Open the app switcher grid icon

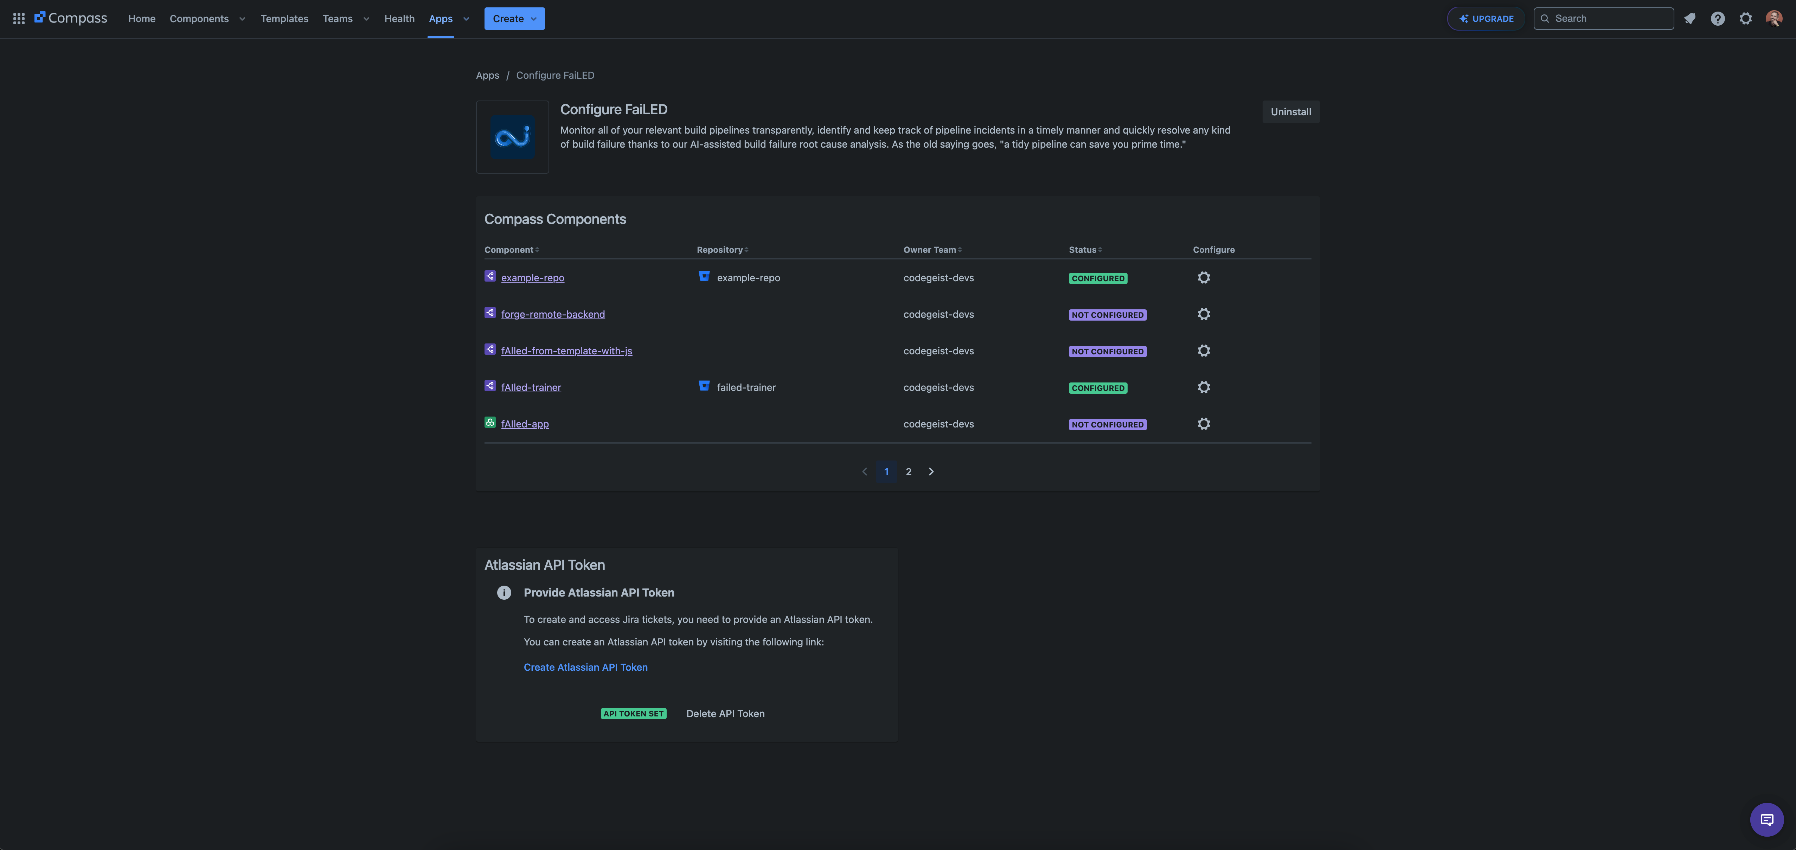click(19, 19)
